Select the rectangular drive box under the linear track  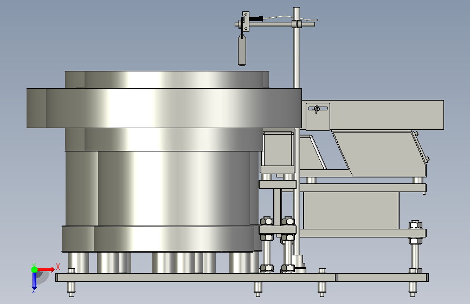(x=351, y=210)
